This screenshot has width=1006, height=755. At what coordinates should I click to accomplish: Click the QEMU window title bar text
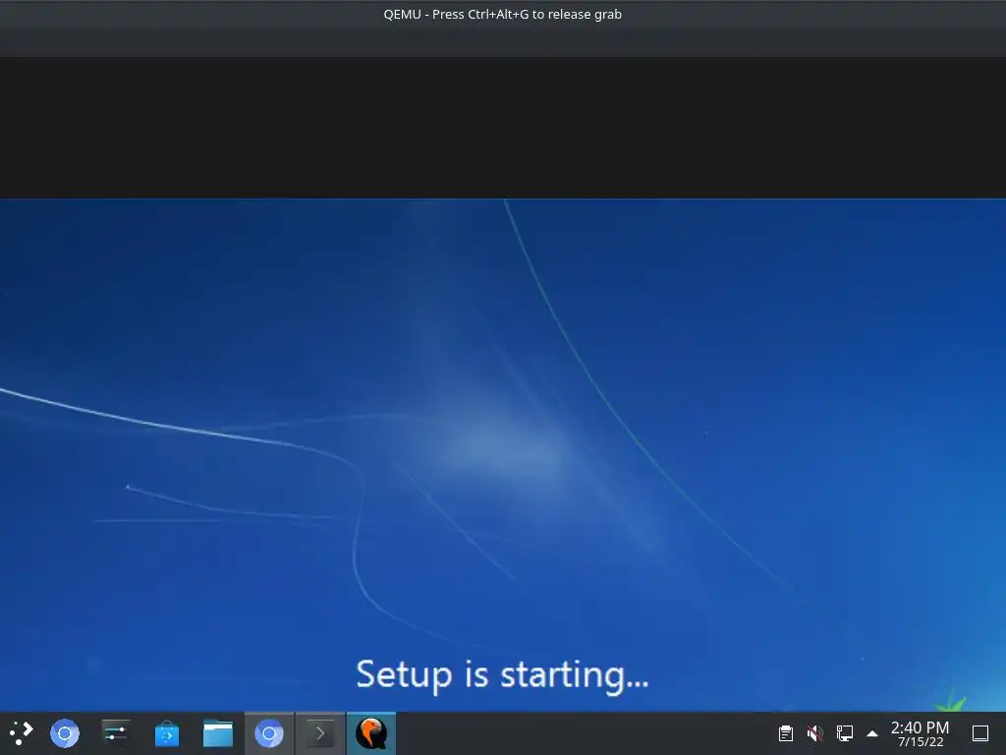coord(502,14)
